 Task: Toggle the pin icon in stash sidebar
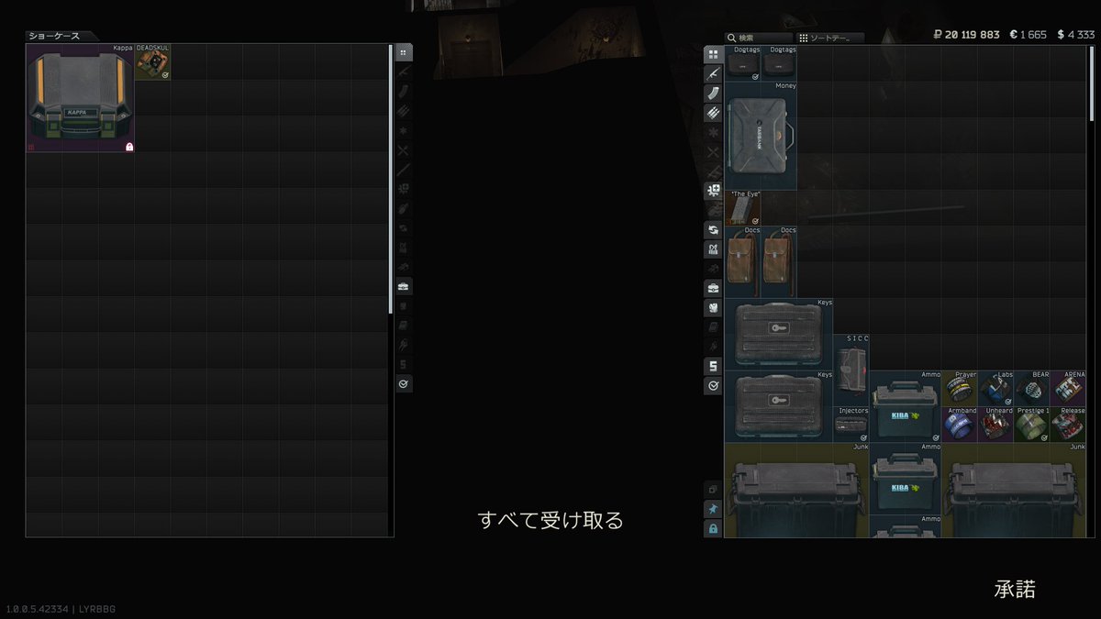(713, 509)
